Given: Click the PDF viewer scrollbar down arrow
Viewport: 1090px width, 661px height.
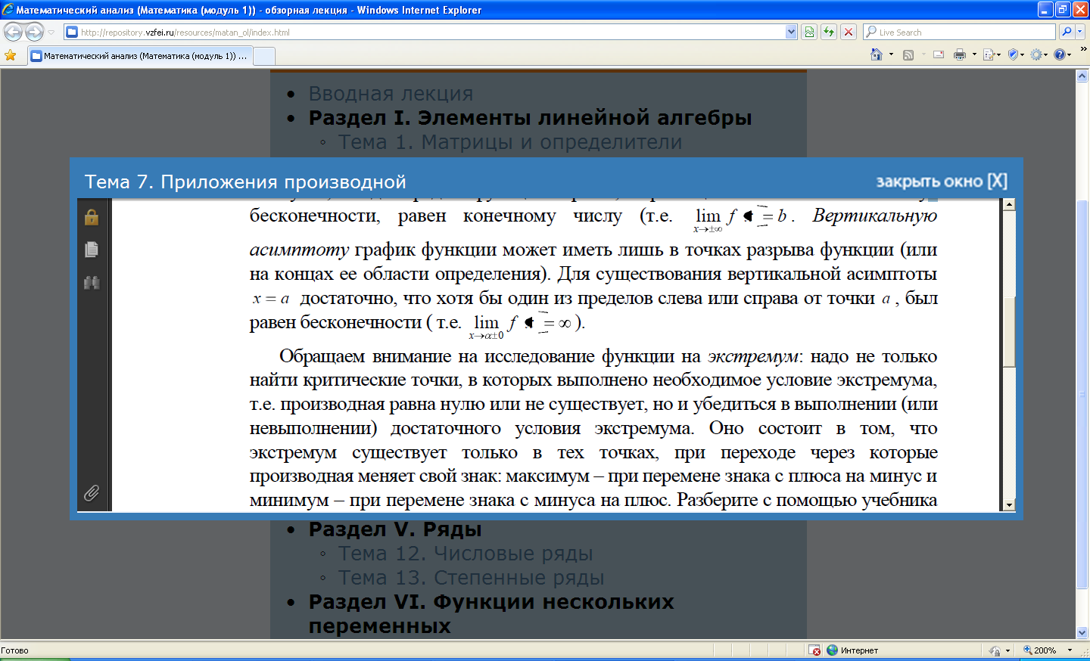Looking at the screenshot, I should [x=1009, y=505].
